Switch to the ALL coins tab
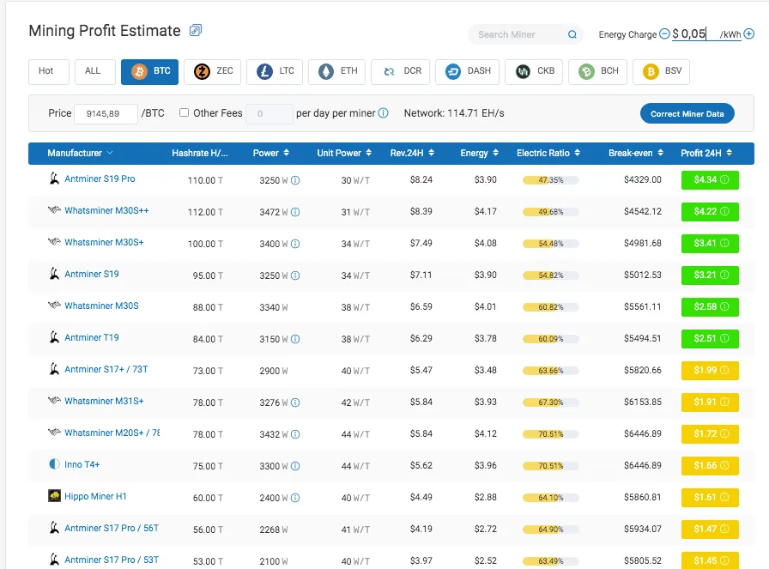Viewport: 769px width, 569px height. [94, 71]
